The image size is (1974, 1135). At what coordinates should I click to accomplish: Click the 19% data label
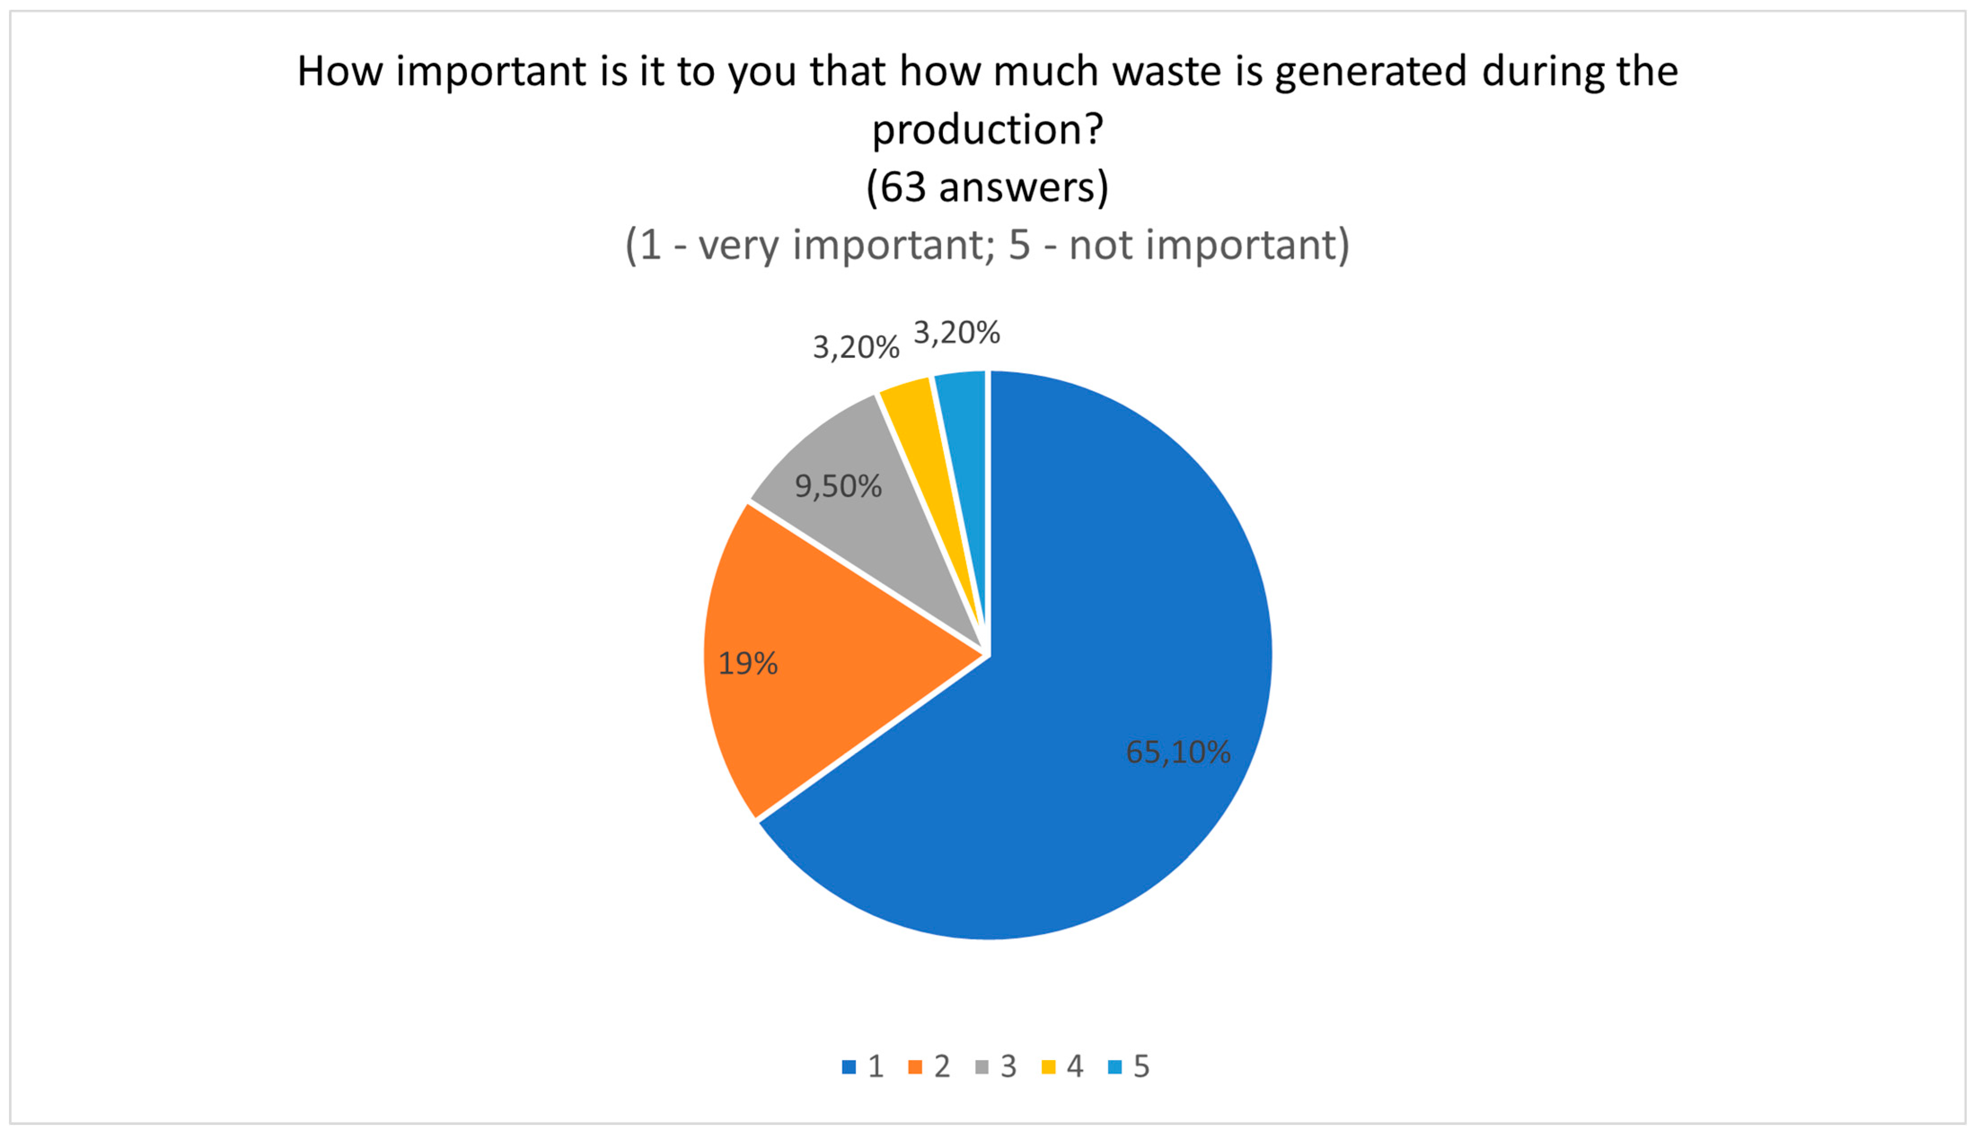point(747,664)
